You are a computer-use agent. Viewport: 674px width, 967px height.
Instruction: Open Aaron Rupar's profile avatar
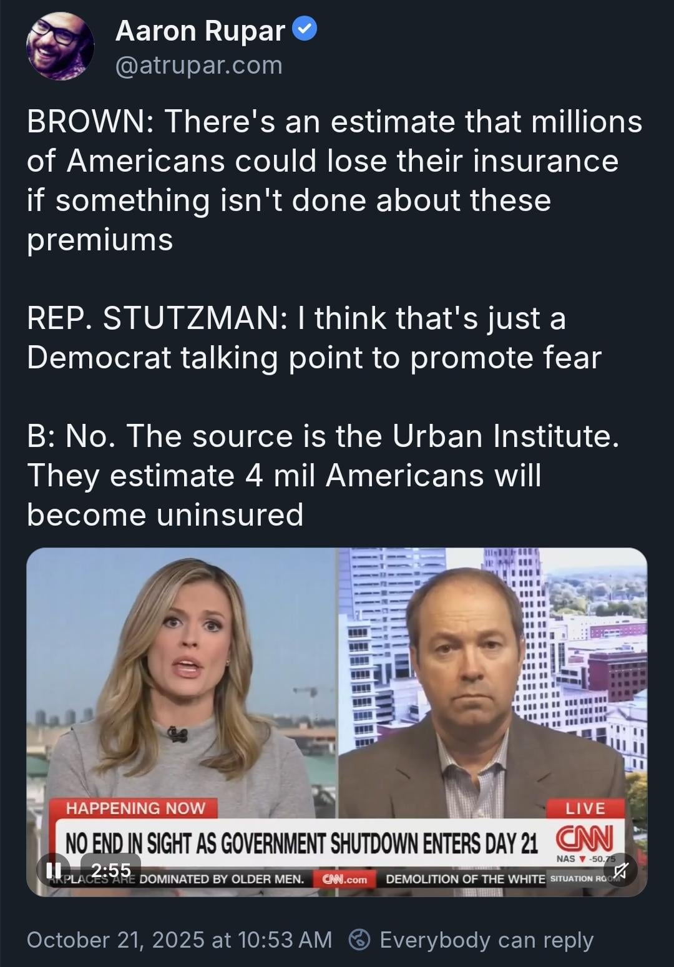tap(60, 47)
